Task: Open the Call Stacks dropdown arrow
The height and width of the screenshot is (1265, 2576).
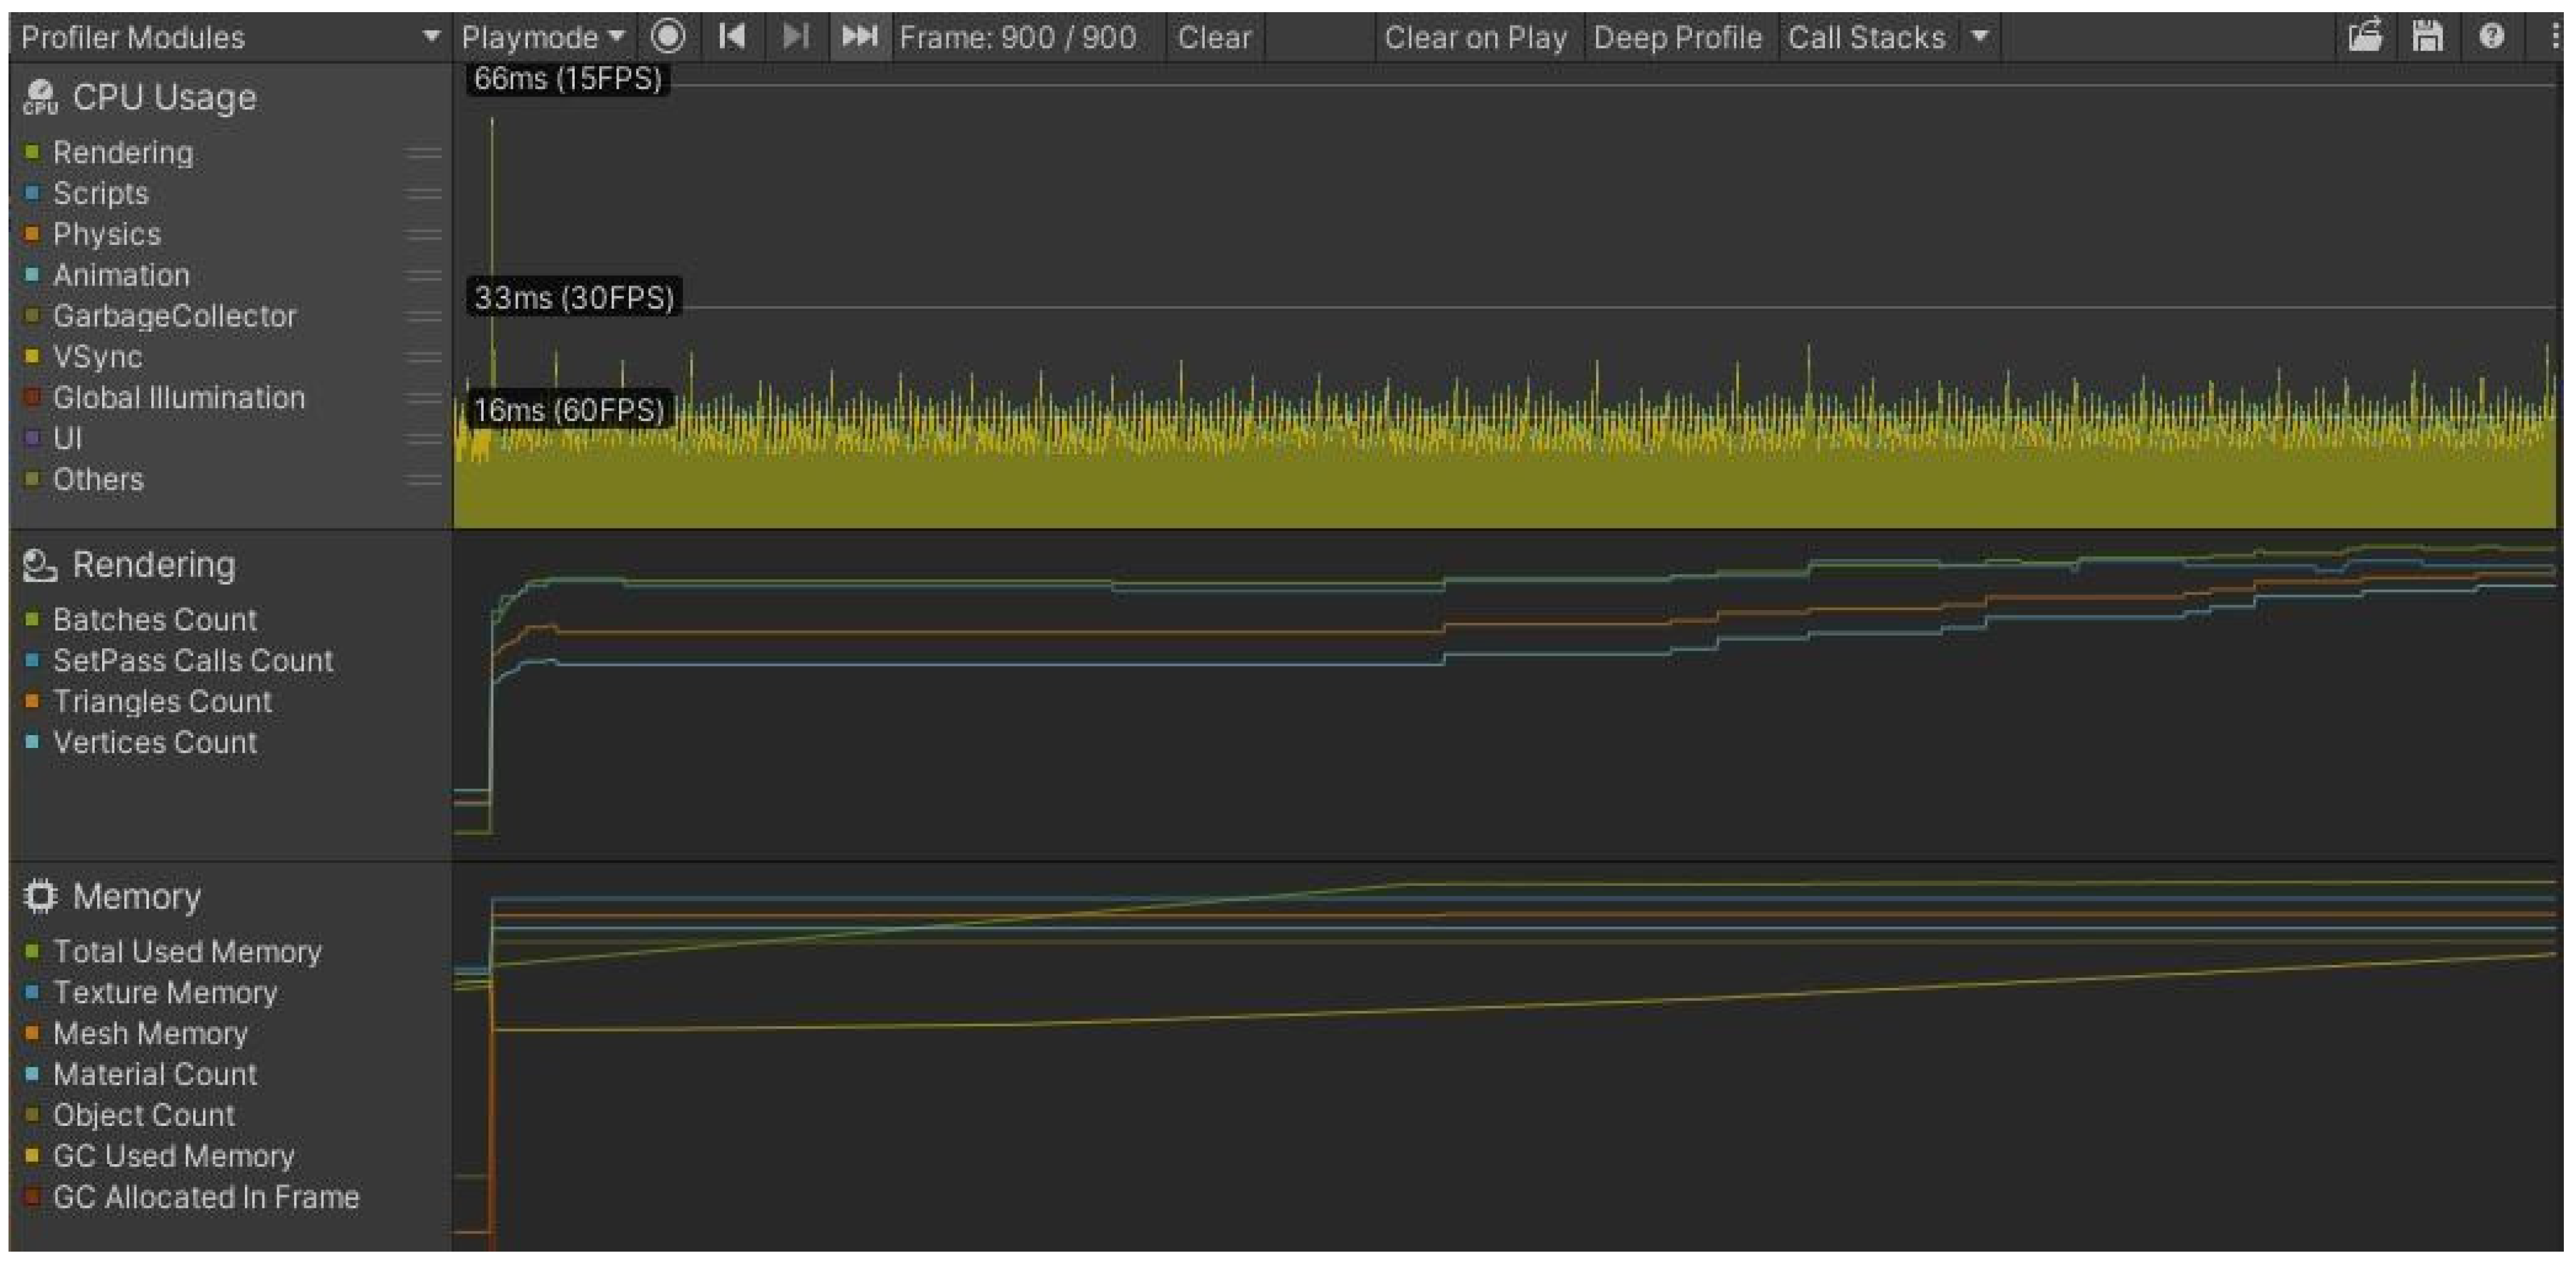Action: tap(1980, 37)
